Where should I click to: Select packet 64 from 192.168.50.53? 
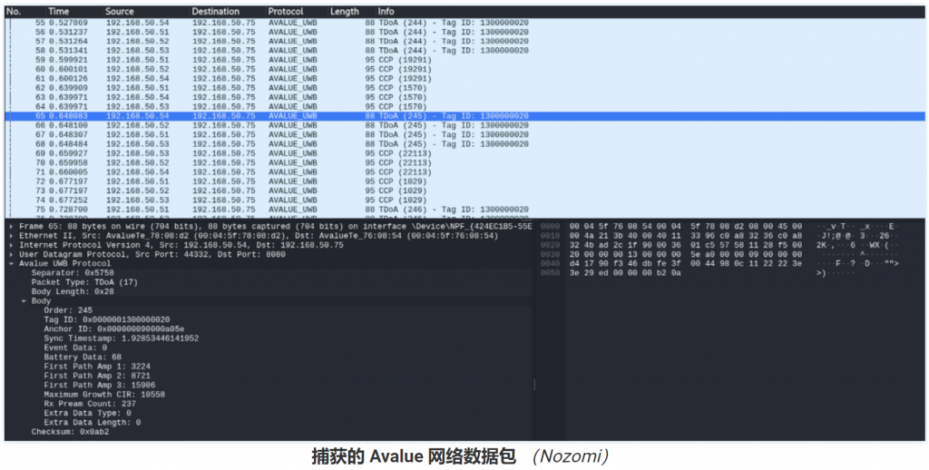pos(465,107)
